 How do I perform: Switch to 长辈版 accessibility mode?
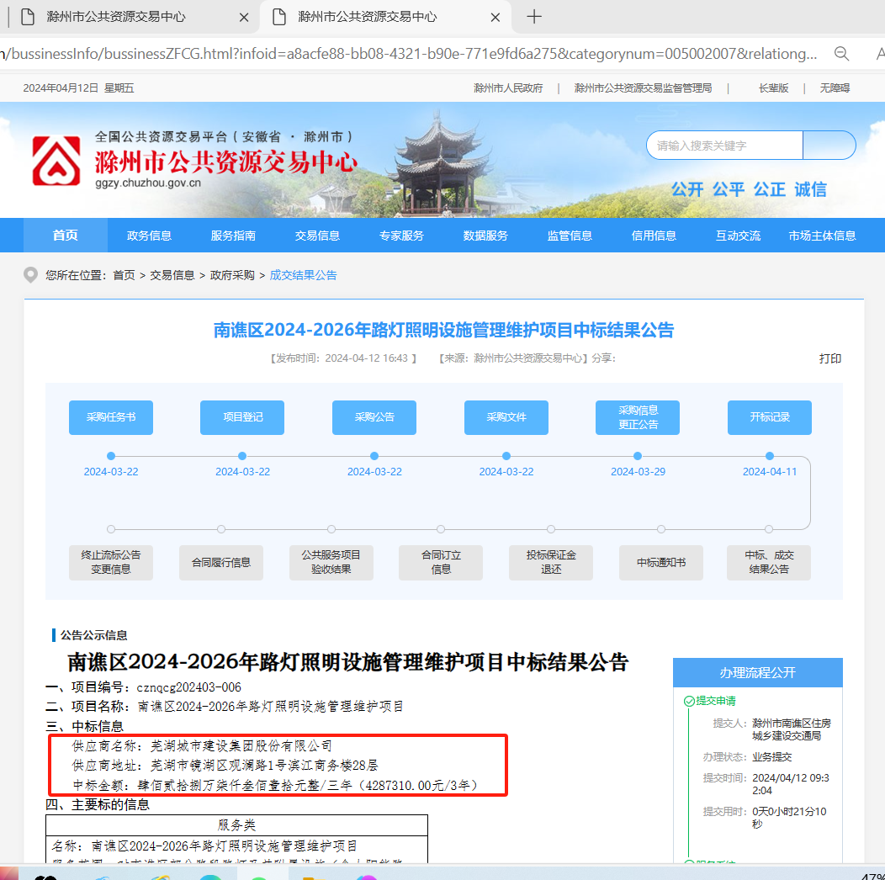[x=773, y=88]
